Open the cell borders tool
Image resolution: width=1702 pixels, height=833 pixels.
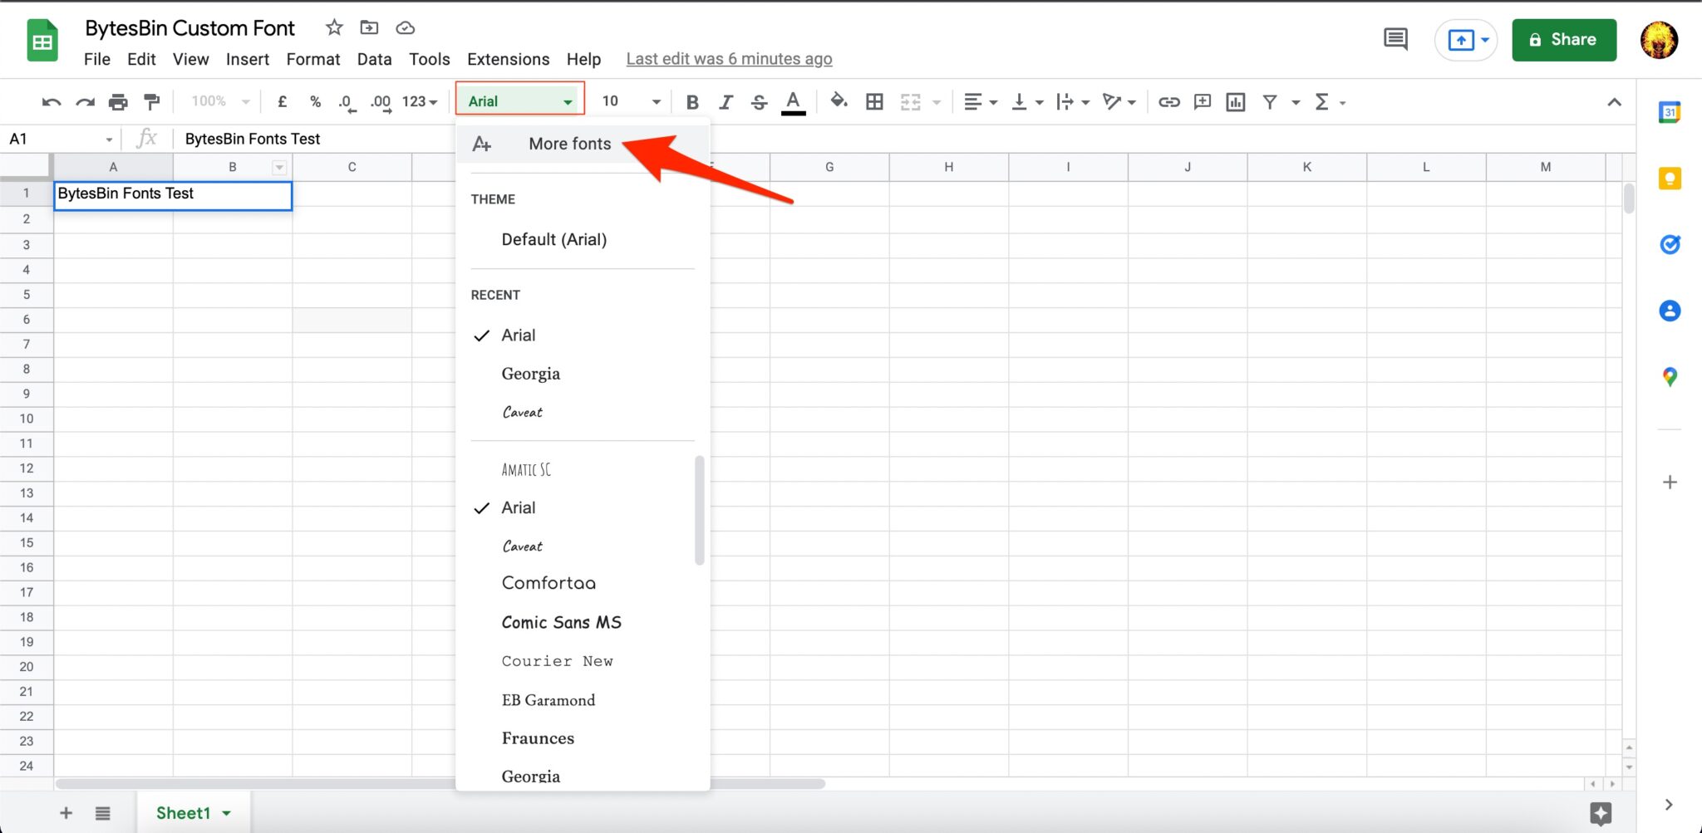point(874,102)
